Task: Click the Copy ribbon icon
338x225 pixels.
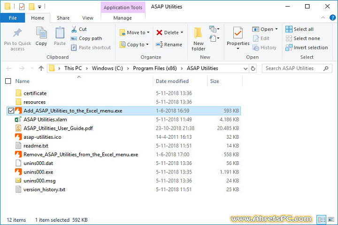Action: [x=41, y=33]
